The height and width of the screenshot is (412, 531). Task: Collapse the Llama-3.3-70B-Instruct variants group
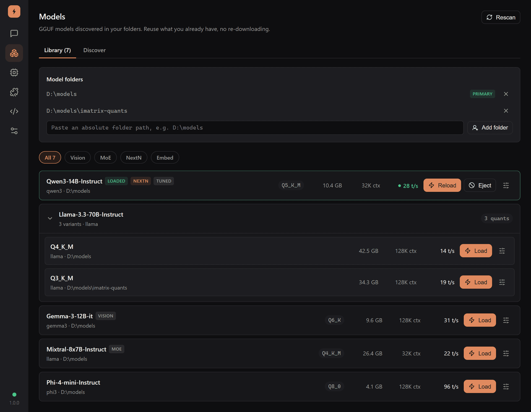point(50,218)
